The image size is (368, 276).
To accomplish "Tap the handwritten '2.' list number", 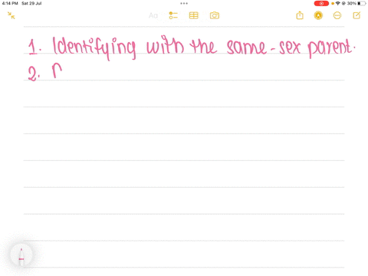I will click(34, 74).
